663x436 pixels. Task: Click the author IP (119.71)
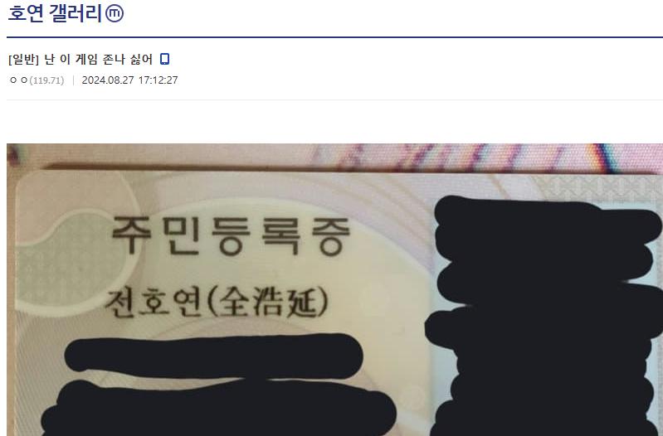click(46, 80)
